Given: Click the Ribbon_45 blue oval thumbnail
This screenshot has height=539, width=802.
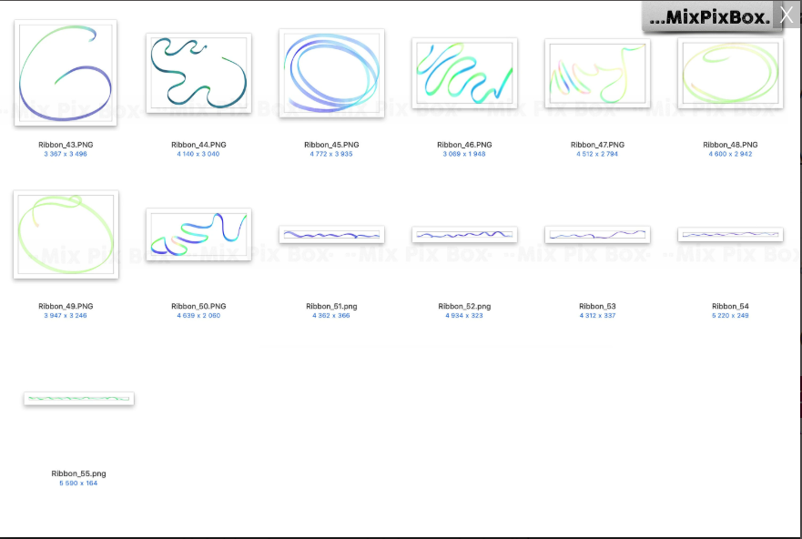Looking at the screenshot, I should (331, 73).
